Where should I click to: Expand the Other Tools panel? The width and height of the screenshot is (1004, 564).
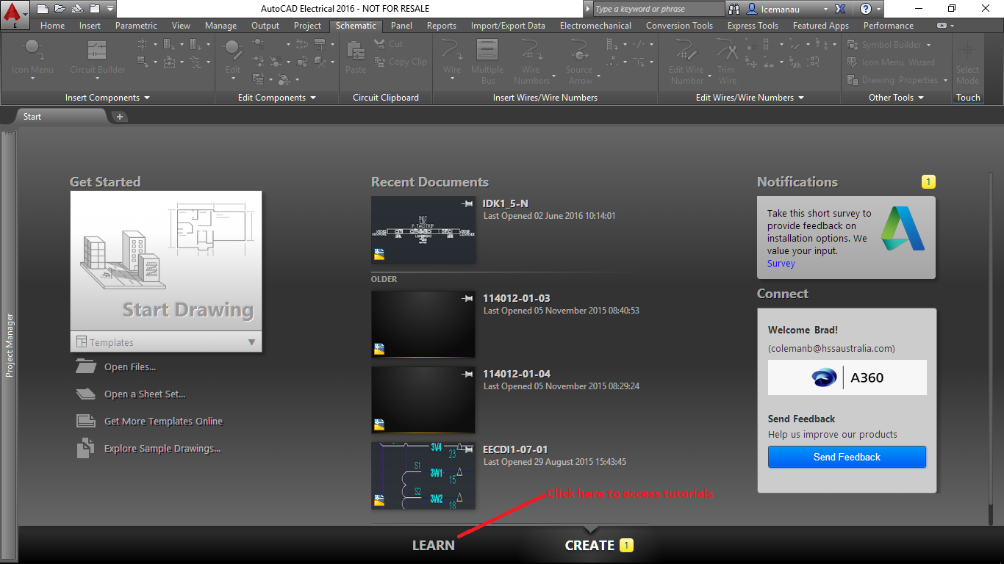[896, 98]
